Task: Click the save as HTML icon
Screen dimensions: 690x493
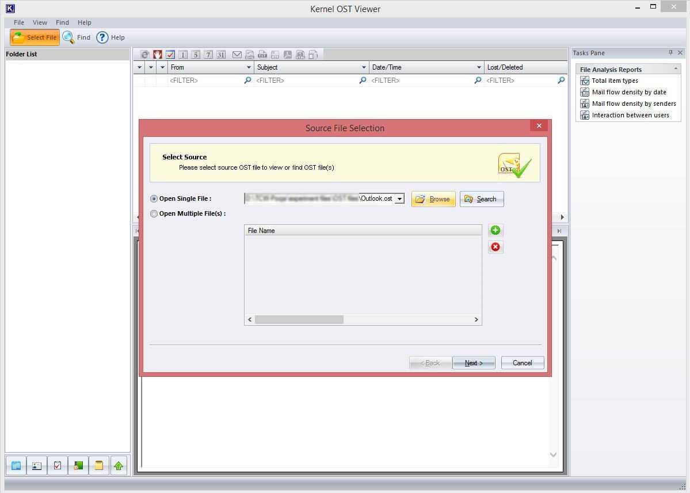Action: pos(300,55)
